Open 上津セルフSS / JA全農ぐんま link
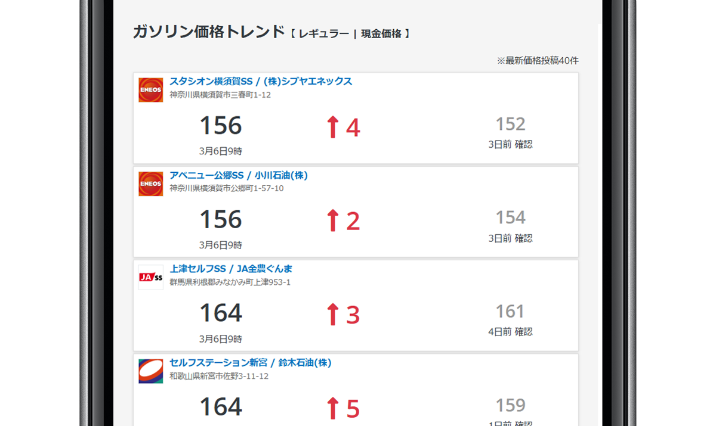Image resolution: width=716 pixels, height=426 pixels. 231,269
